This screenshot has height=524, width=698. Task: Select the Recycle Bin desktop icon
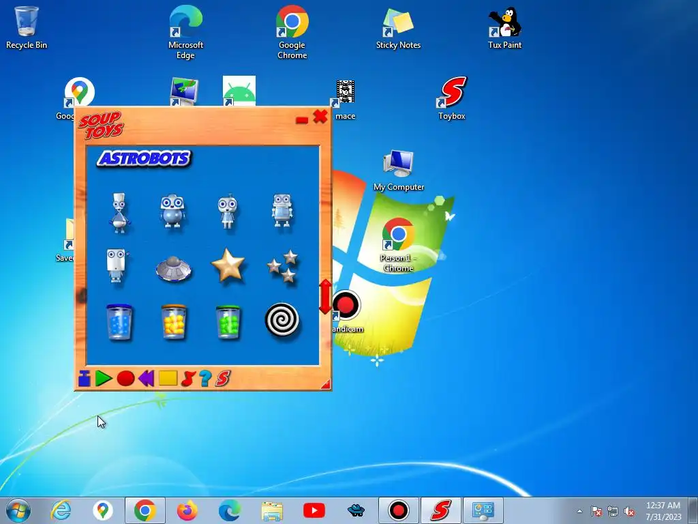27,27
